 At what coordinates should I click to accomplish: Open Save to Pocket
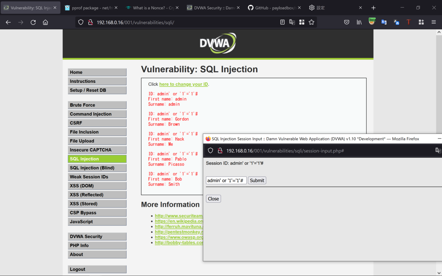click(347, 22)
